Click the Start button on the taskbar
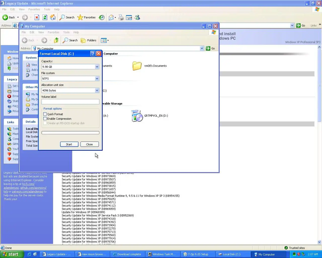 pyautogui.click(x=12, y=254)
